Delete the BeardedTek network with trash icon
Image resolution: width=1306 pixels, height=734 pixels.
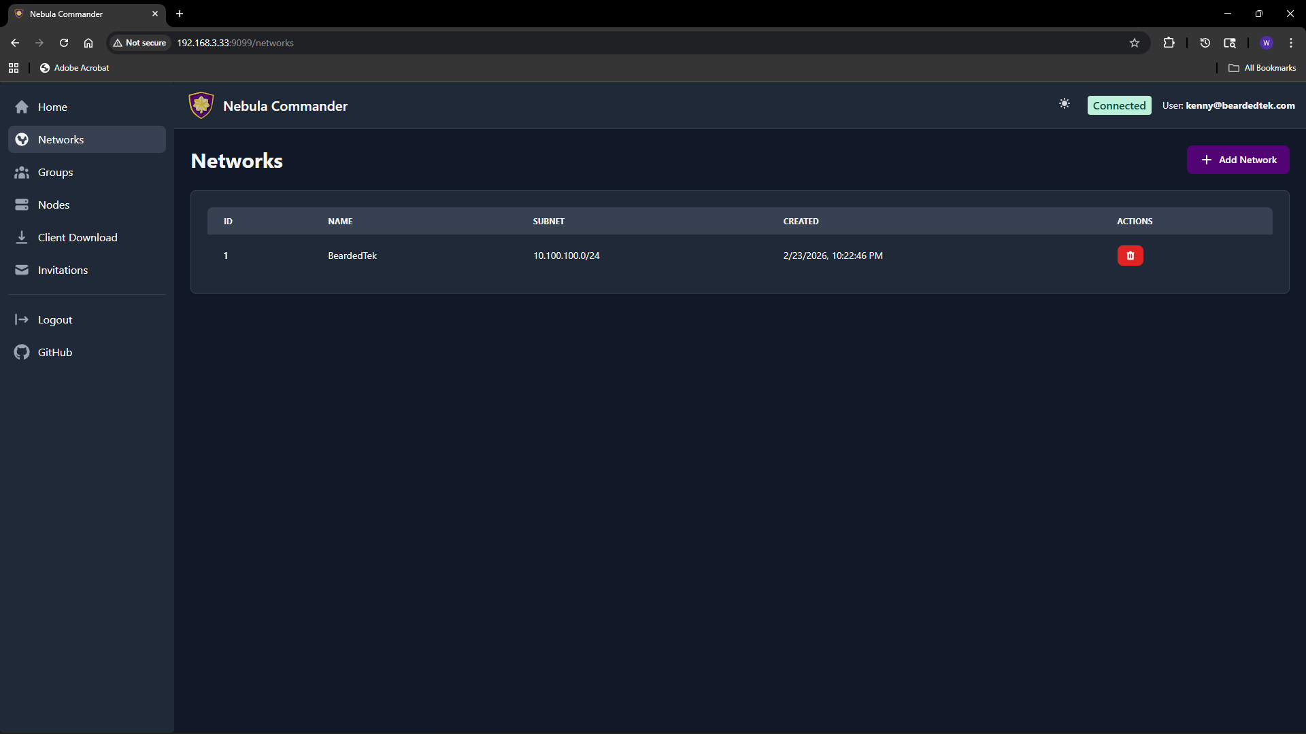[1130, 256]
